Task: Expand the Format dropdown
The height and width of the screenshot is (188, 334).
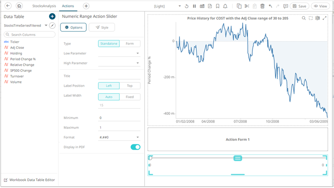Action: pyautogui.click(x=138, y=137)
